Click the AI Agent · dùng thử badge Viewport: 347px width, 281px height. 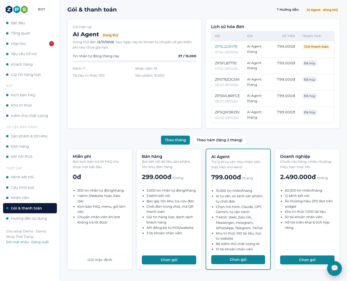(322, 10)
